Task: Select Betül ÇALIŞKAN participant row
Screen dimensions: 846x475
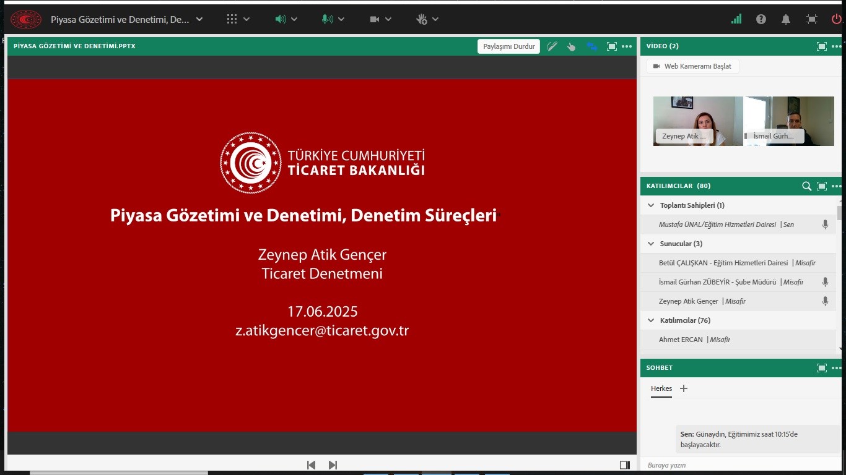Action: 738,263
